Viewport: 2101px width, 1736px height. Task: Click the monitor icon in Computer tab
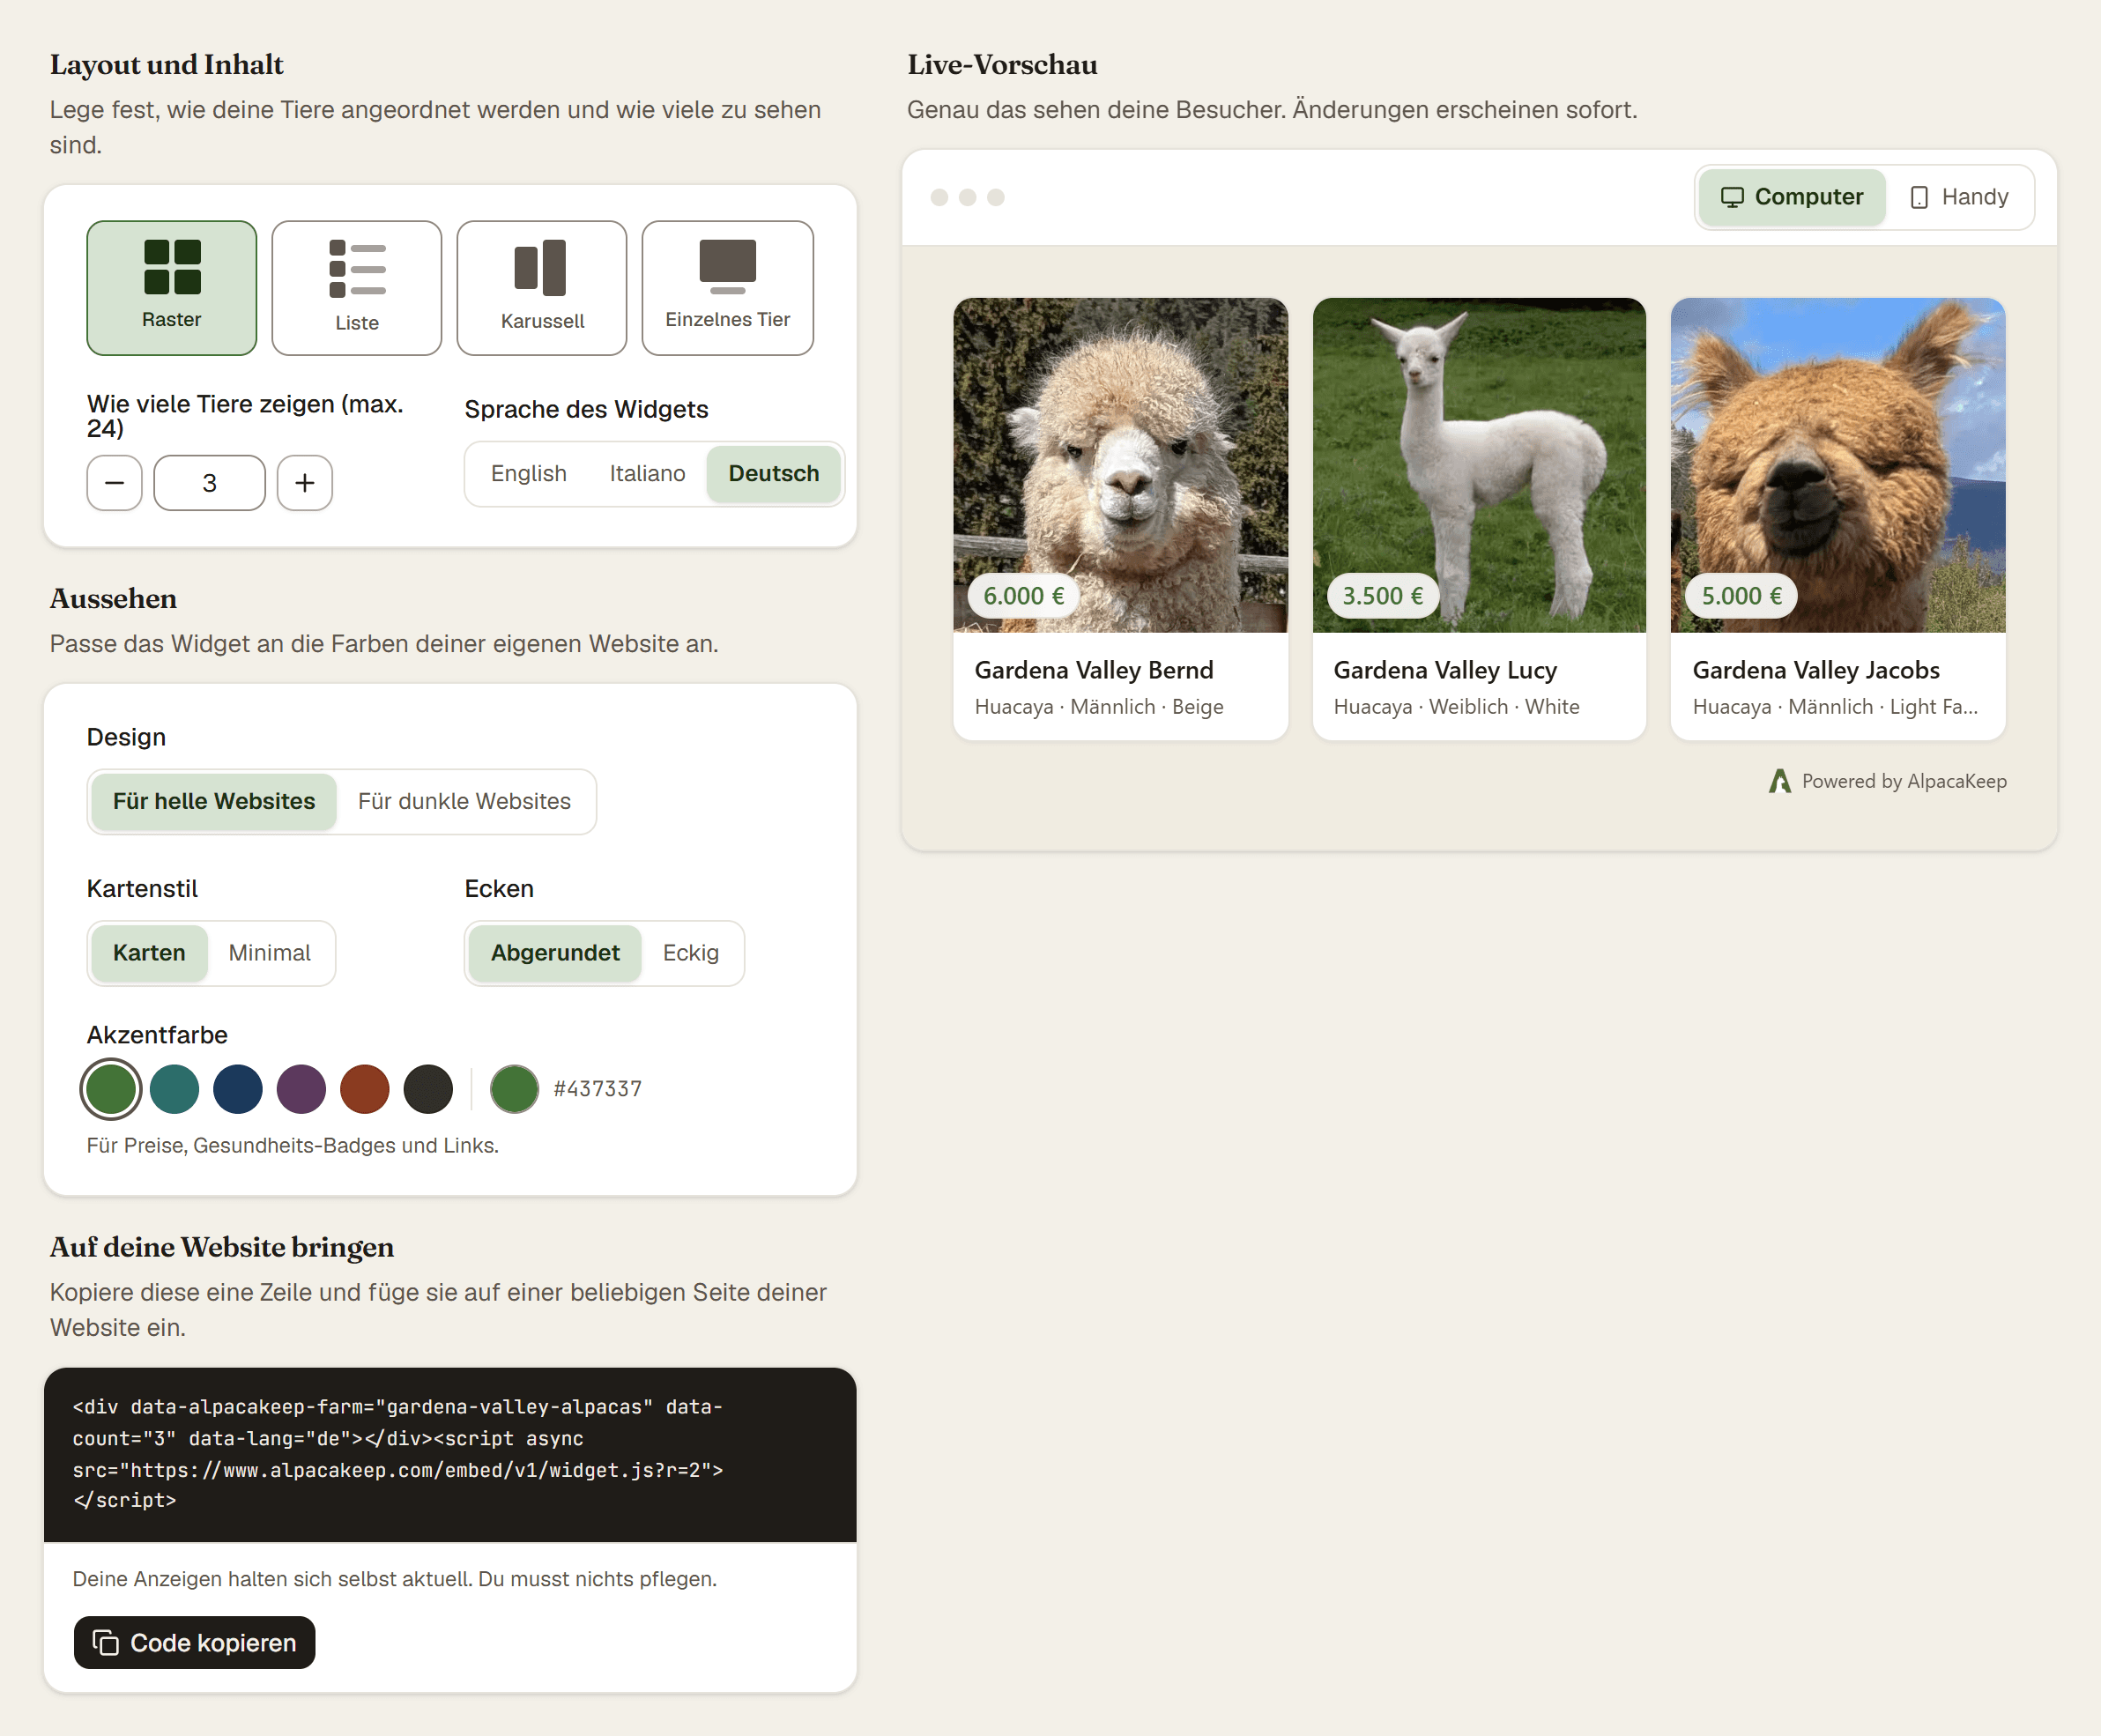pos(1732,197)
